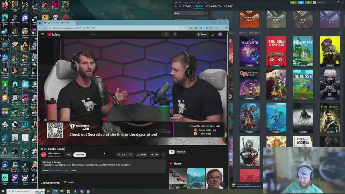Open the green Steam friends button
The height and width of the screenshot is (194, 345).
(x=293, y=2)
